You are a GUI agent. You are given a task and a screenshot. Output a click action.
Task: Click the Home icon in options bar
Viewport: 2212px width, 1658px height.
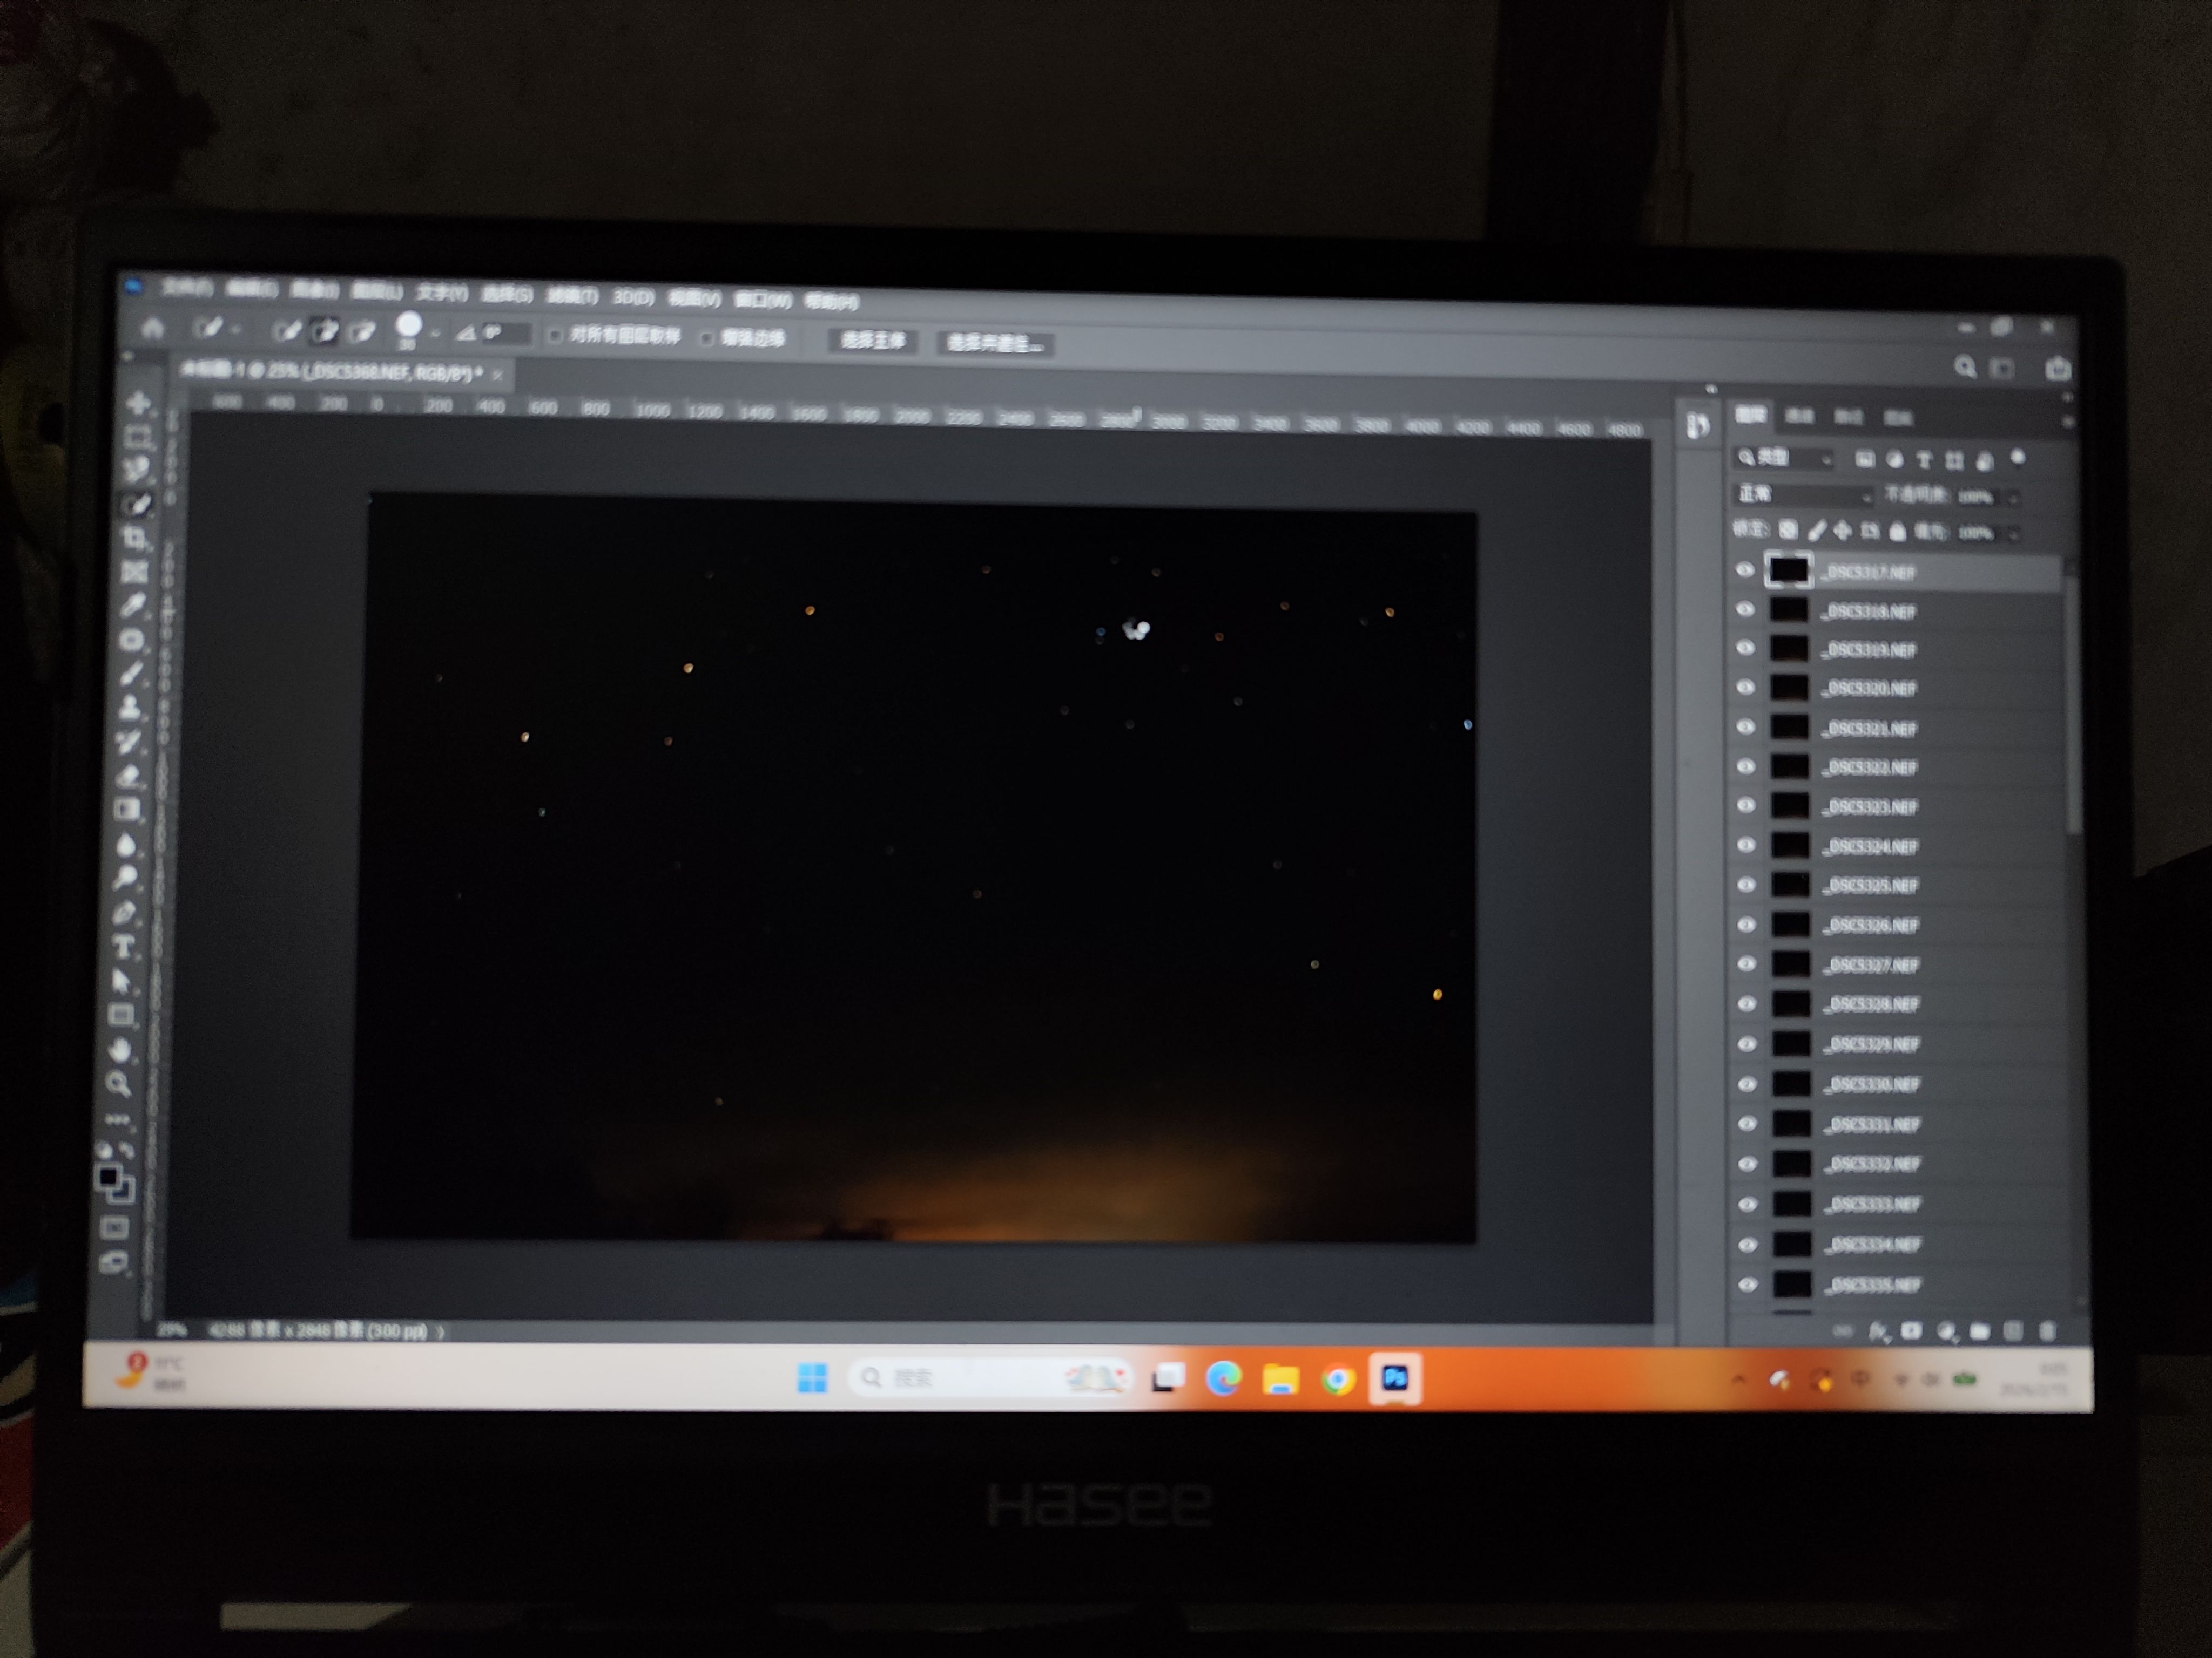click(153, 328)
